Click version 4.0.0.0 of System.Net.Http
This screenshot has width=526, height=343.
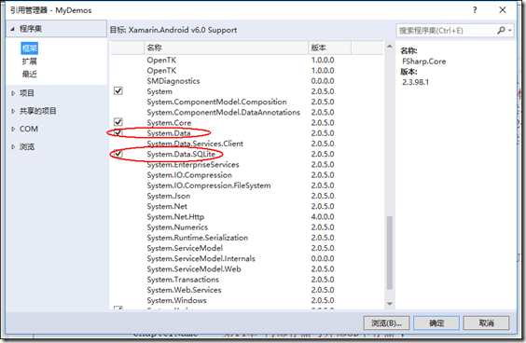323,216
